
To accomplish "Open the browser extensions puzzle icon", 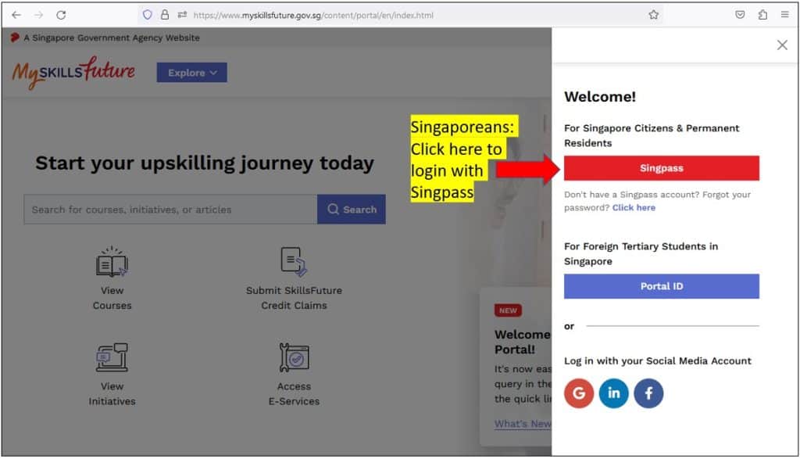I will [x=762, y=15].
